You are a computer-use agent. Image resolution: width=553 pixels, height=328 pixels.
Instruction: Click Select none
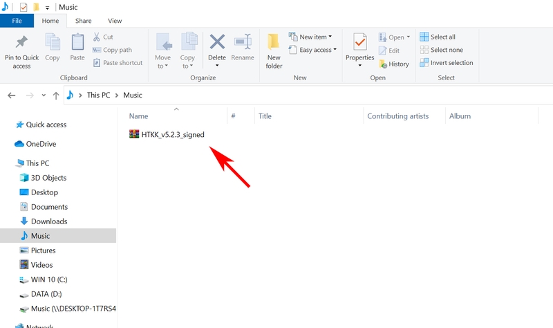pyautogui.click(x=442, y=50)
